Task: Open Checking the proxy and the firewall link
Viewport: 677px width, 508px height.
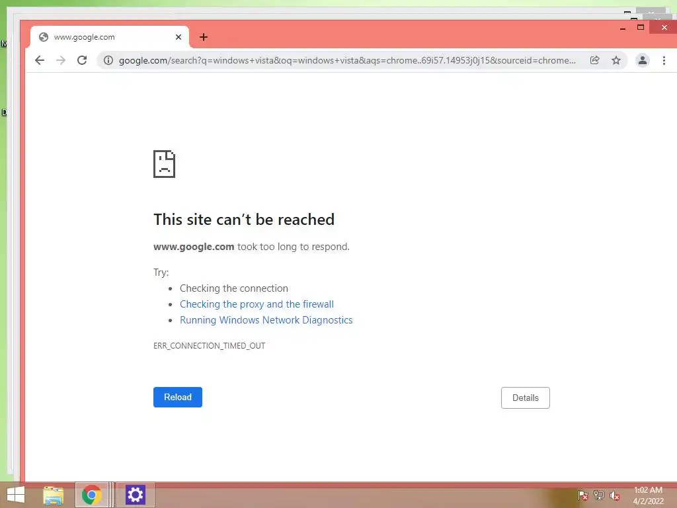Action: (x=257, y=304)
